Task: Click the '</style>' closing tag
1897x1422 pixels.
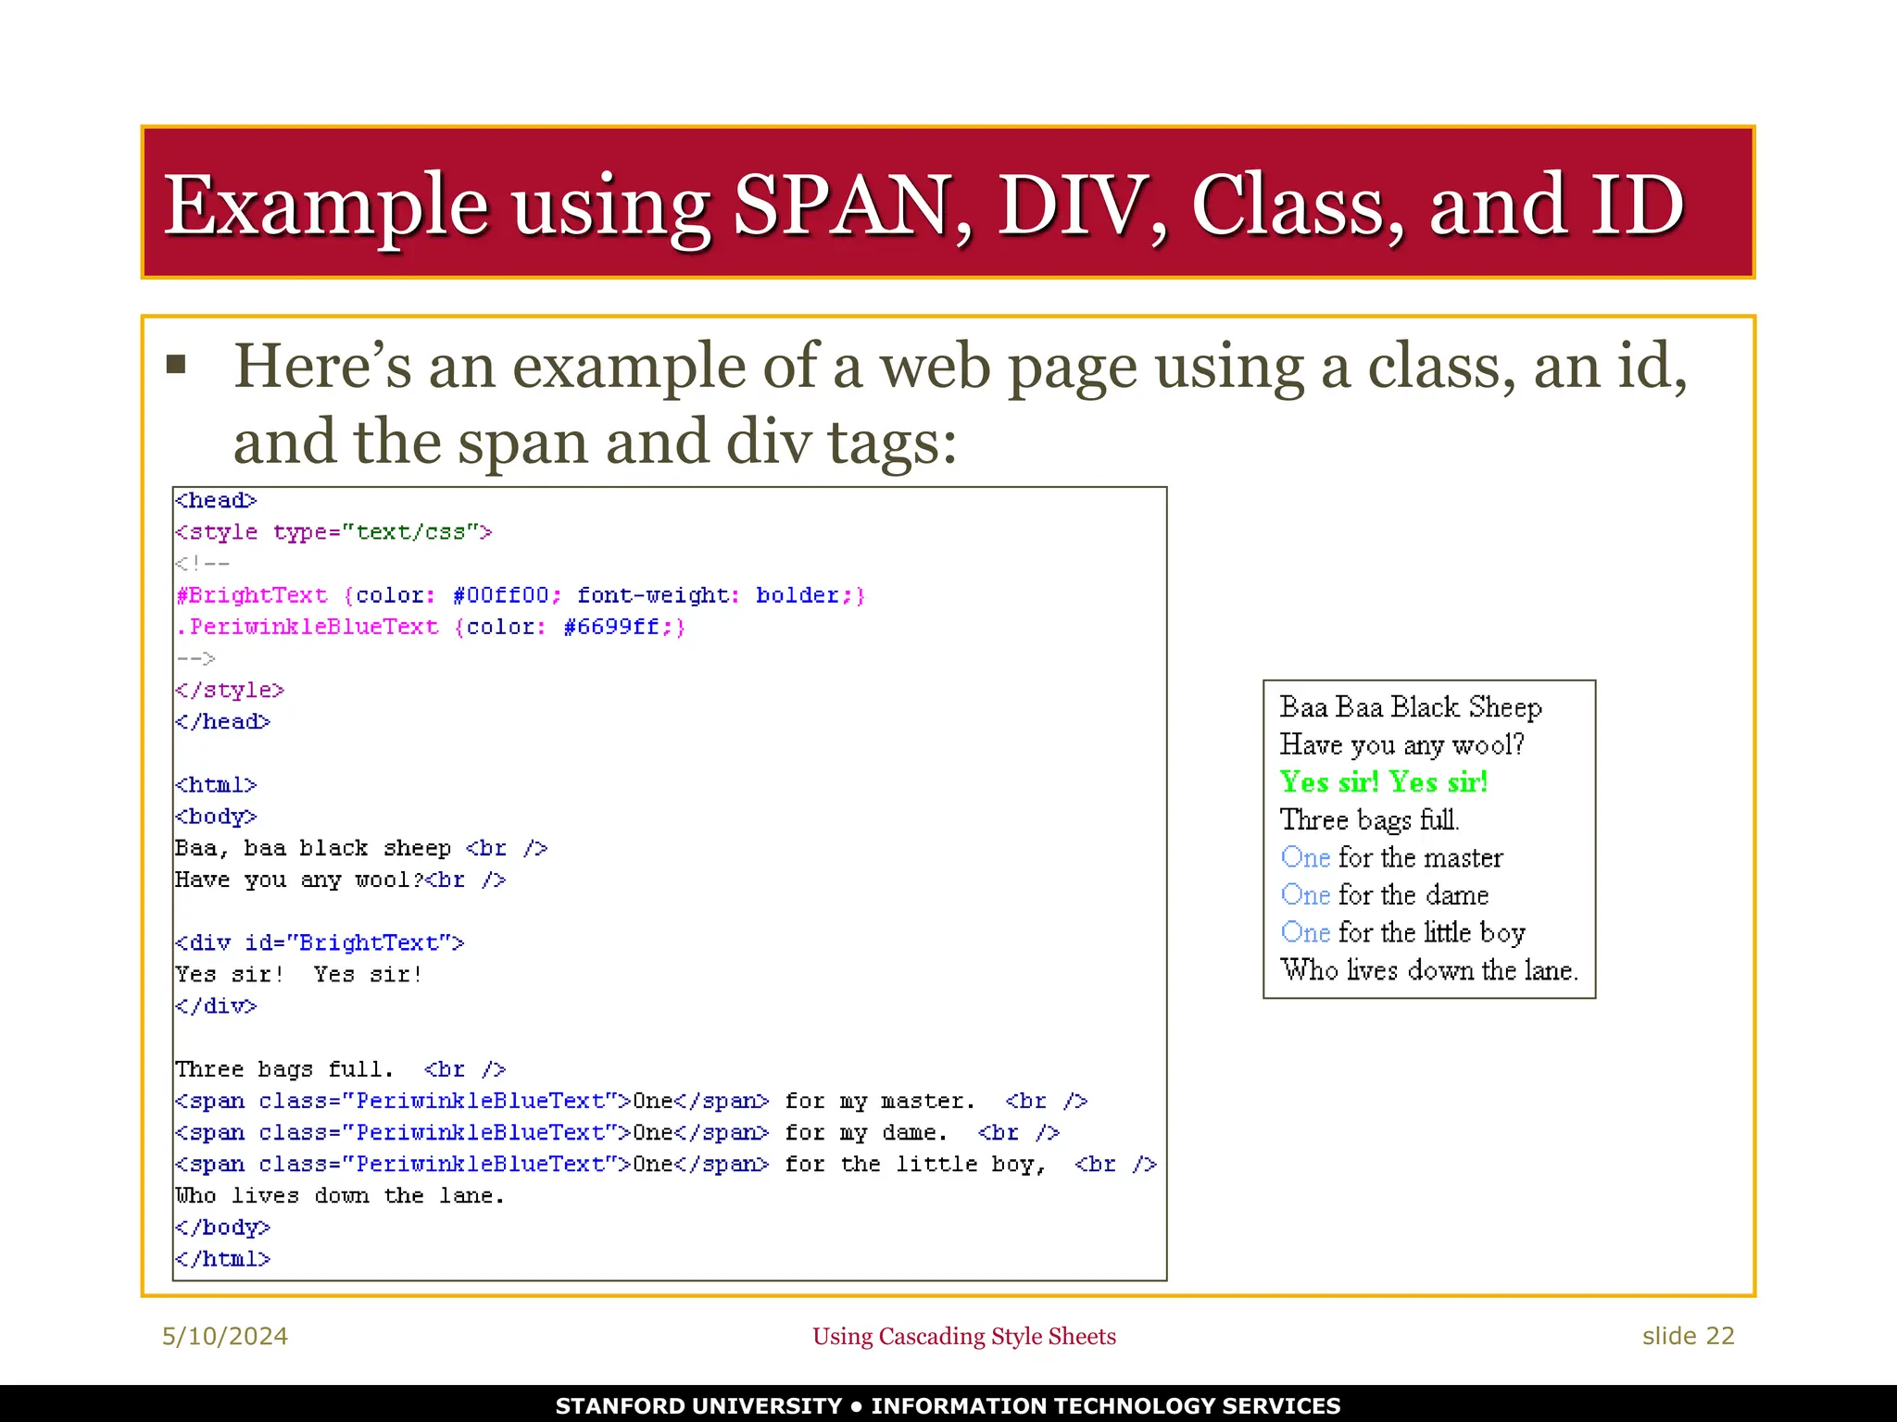Action: (230, 690)
